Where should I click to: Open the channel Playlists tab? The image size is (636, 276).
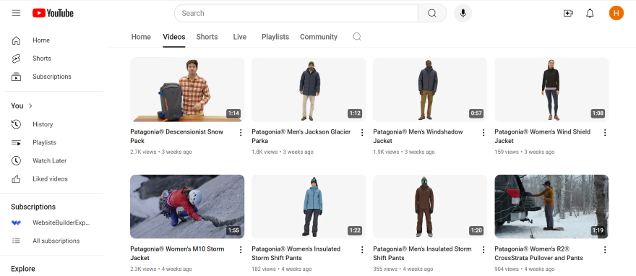click(x=275, y=37)
